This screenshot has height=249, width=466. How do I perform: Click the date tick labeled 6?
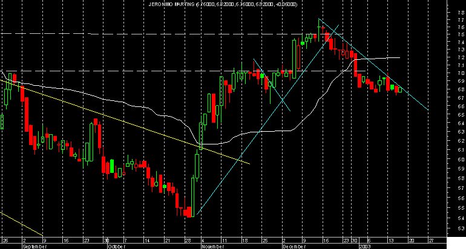click(369, 241)
